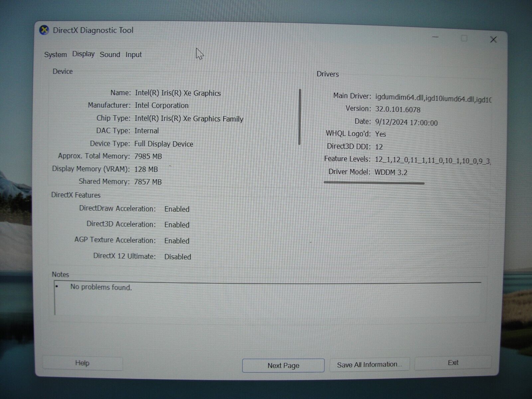Viewport: 532px width, 399px height.
Task: Select 'Full Display Device' value
Action: [164, 144]
